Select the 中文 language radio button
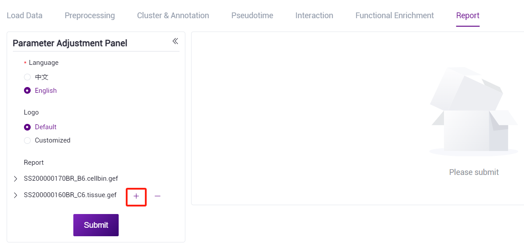The width and height of the screenshot is (524, 246). tap(28, 77)
